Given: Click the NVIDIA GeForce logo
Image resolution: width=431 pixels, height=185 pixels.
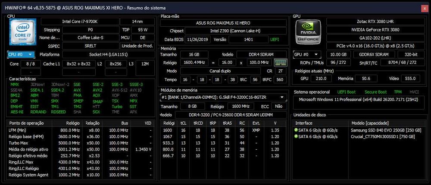Looking at the screenshot, I should click(x=308, y=32).
